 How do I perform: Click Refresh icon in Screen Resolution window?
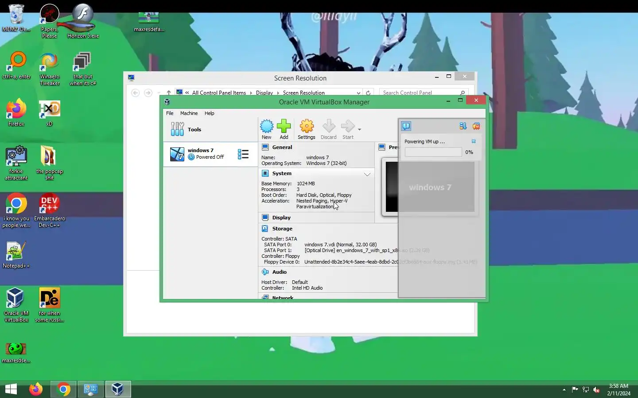tap(368, 93)
